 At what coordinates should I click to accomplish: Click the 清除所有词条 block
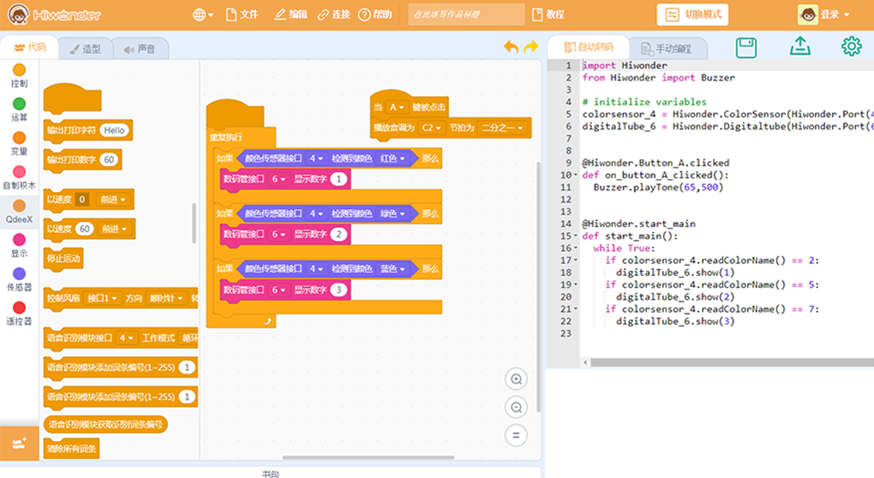[71, 448]
